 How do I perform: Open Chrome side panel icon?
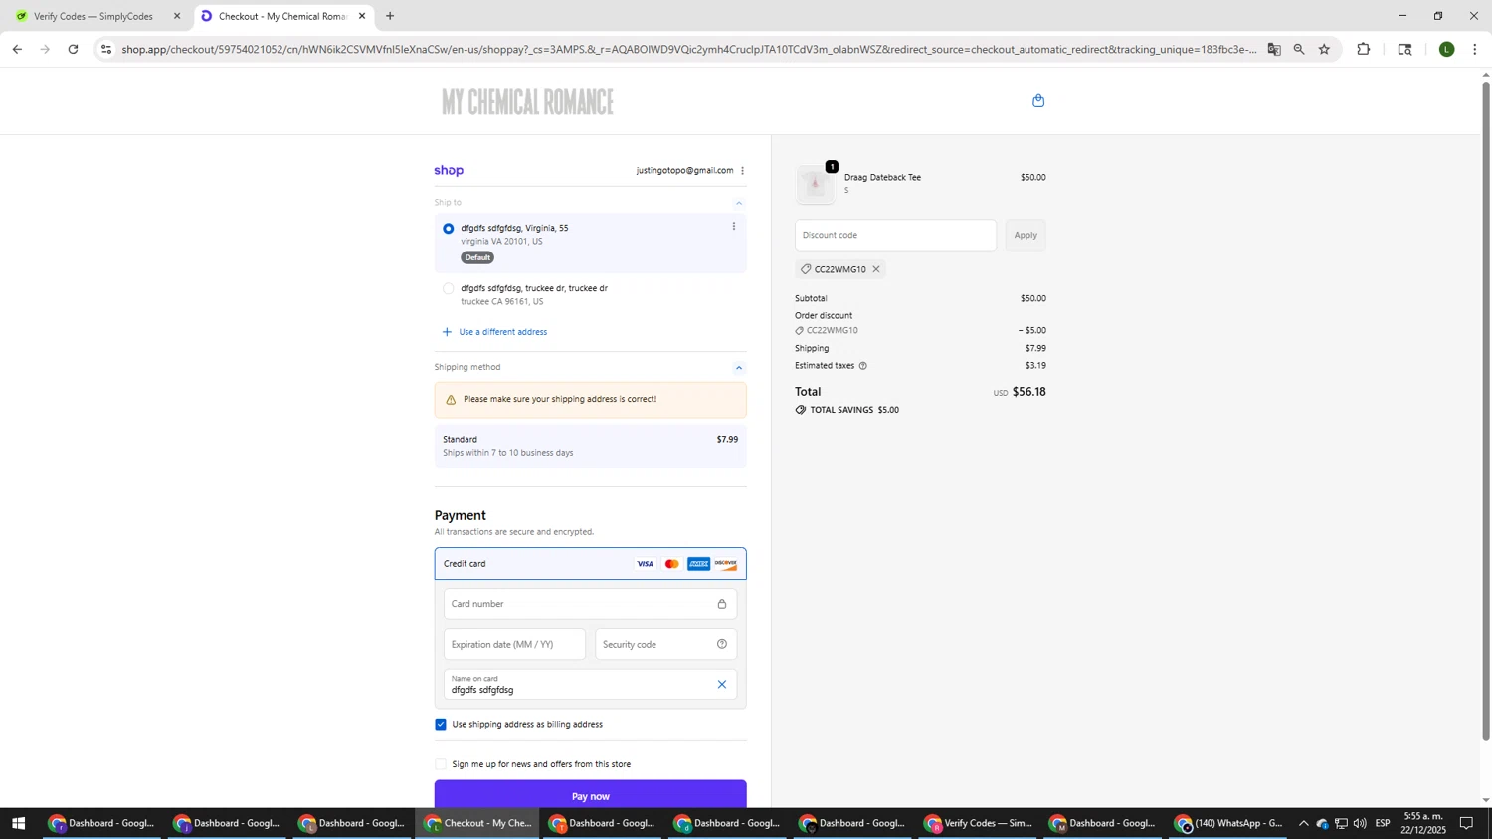tap(1405, 49)
